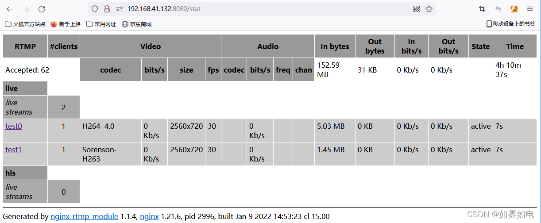541x223 pixels.
Task: Follow the nginx-rtmp-module link
Action: (x=85, y=216)
